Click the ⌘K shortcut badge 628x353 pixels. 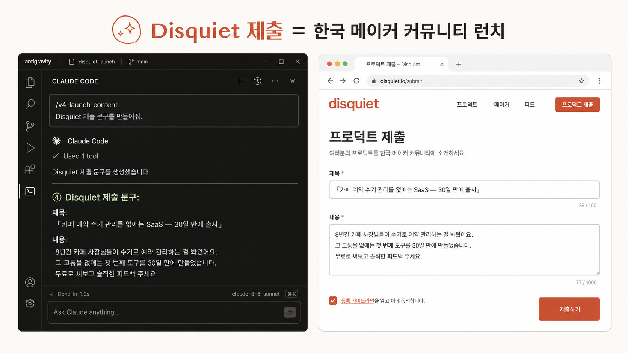(292, 294)
